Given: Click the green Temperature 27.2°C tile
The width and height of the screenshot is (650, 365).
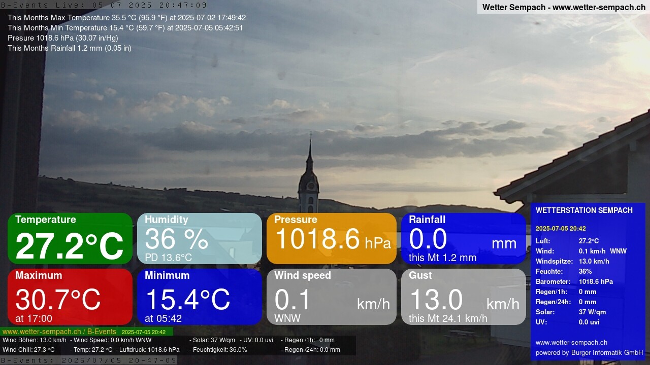Looking at the screenshot, I should coord(70,238).
